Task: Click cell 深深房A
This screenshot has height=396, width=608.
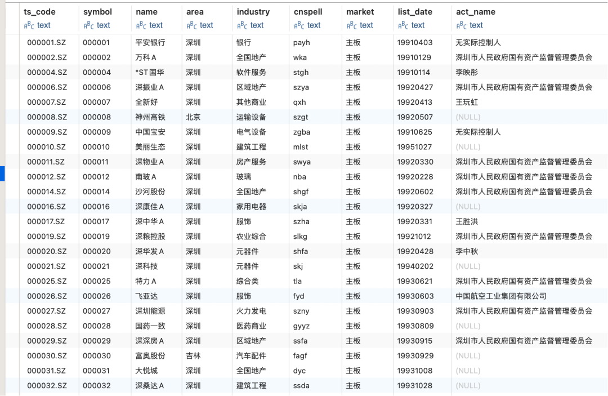Action: (x=150, y=341)
